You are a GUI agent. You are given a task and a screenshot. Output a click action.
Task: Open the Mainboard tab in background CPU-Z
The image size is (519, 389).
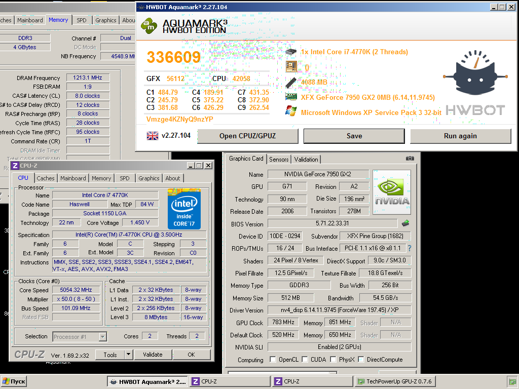click(30, 20)
